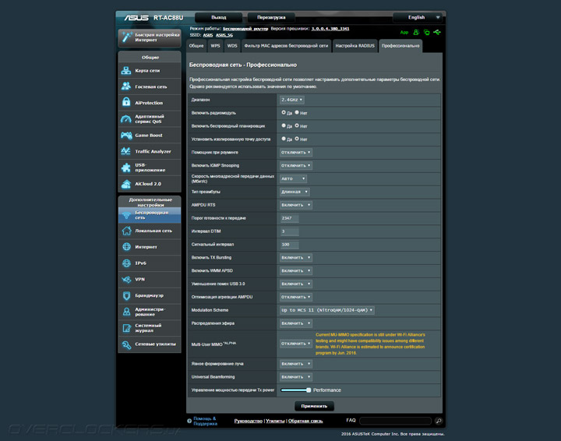Click the Выход (logout) button
561x441 pixels.
[218, 17]
